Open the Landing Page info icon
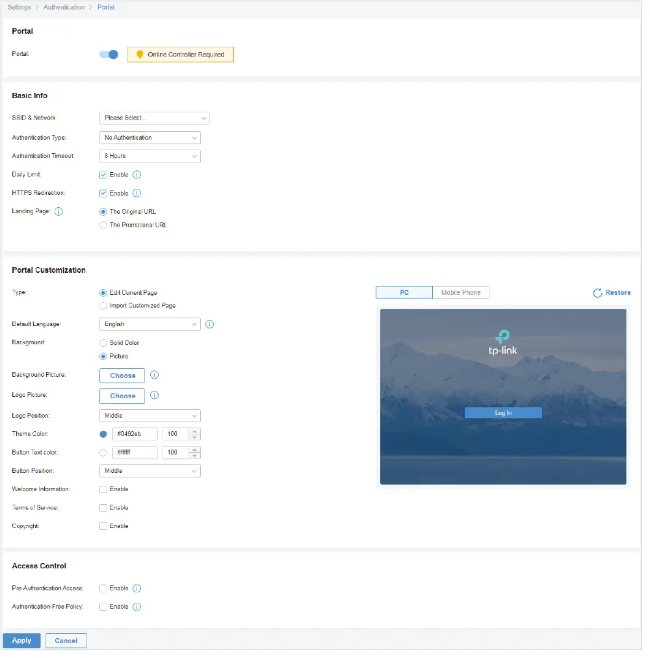The image size is (650, 658). 58,211
